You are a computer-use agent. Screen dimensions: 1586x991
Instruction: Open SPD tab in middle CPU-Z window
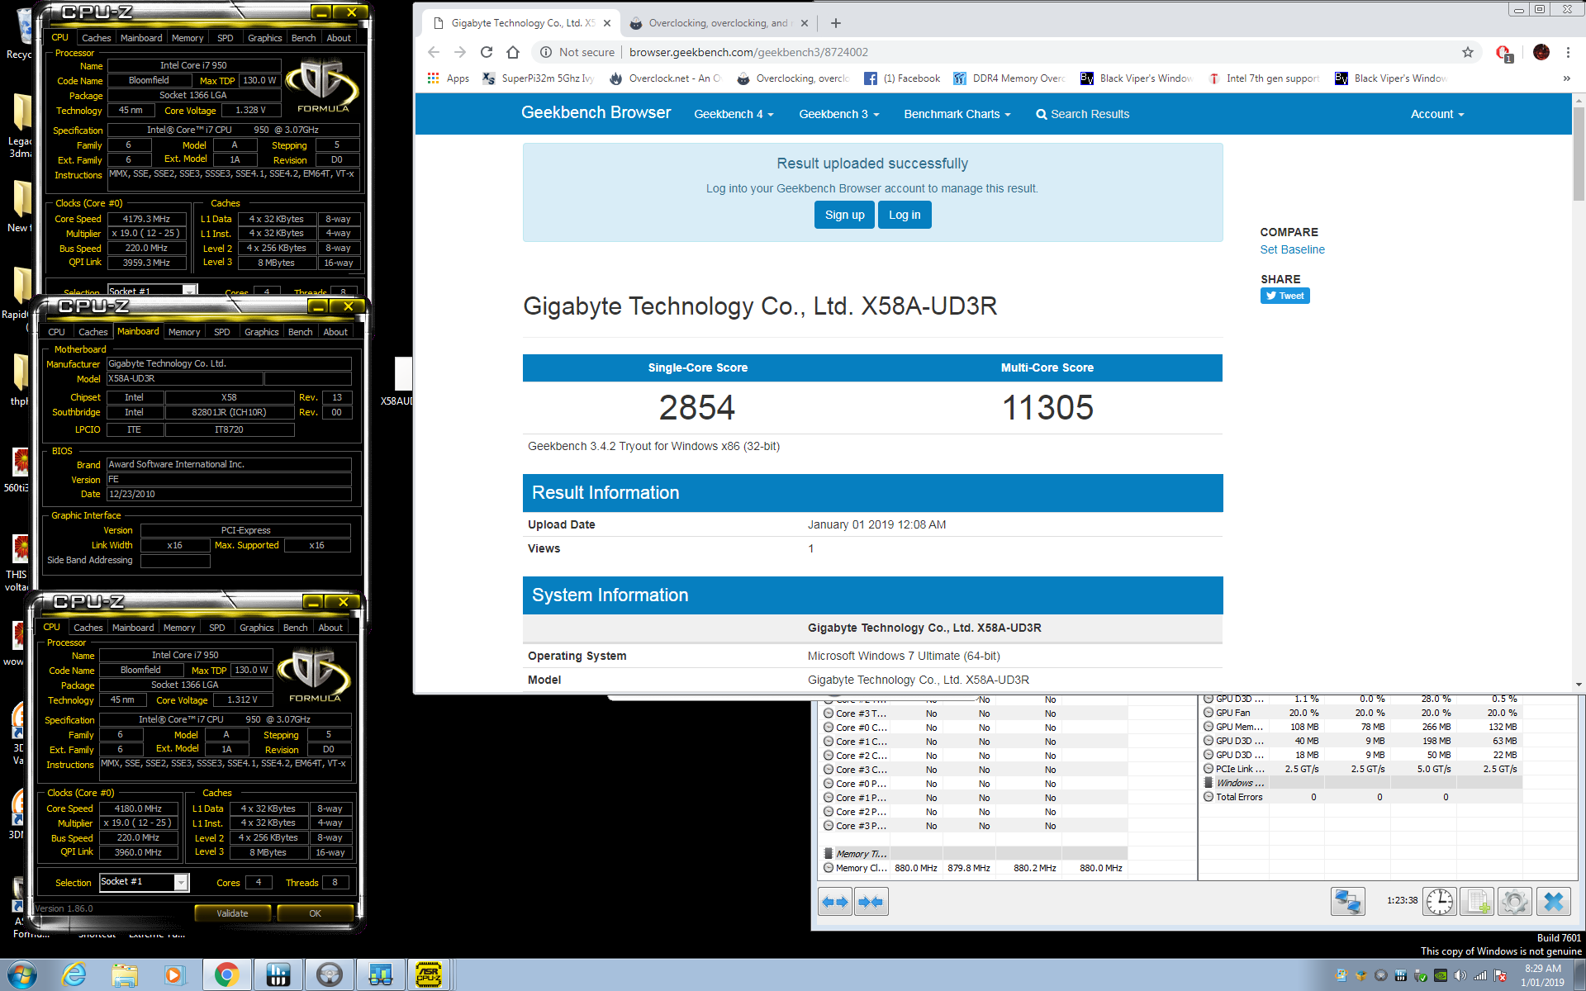[x=221, y=332]
